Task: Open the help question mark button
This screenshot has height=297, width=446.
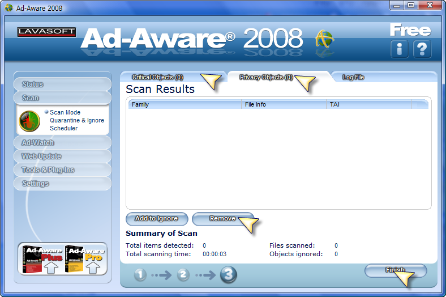Action: 422,49
